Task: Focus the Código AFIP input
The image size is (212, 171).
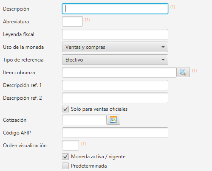Action: coord(115,133)
